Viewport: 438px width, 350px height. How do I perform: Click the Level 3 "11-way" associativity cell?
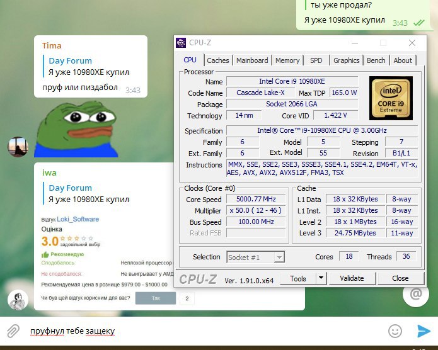click(401, 233)
